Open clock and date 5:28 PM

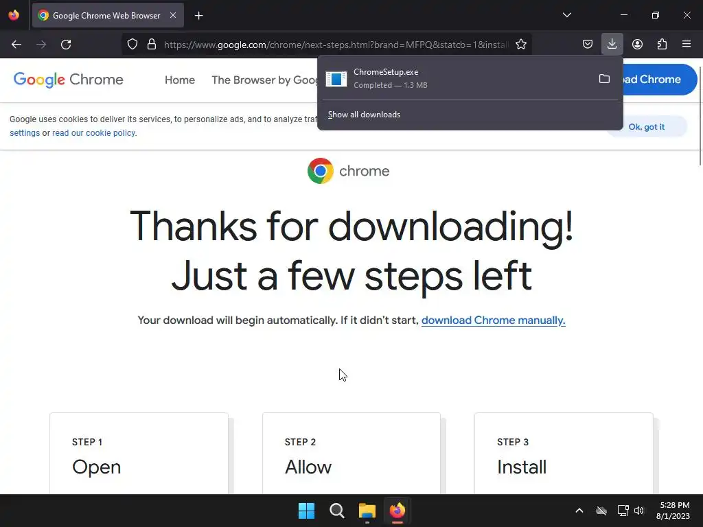tap(673, 511)
